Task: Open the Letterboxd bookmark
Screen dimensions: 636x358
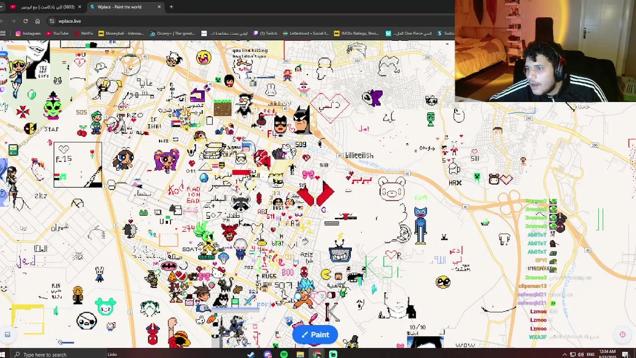Action: pyautogui.click(x=306, y=33)
